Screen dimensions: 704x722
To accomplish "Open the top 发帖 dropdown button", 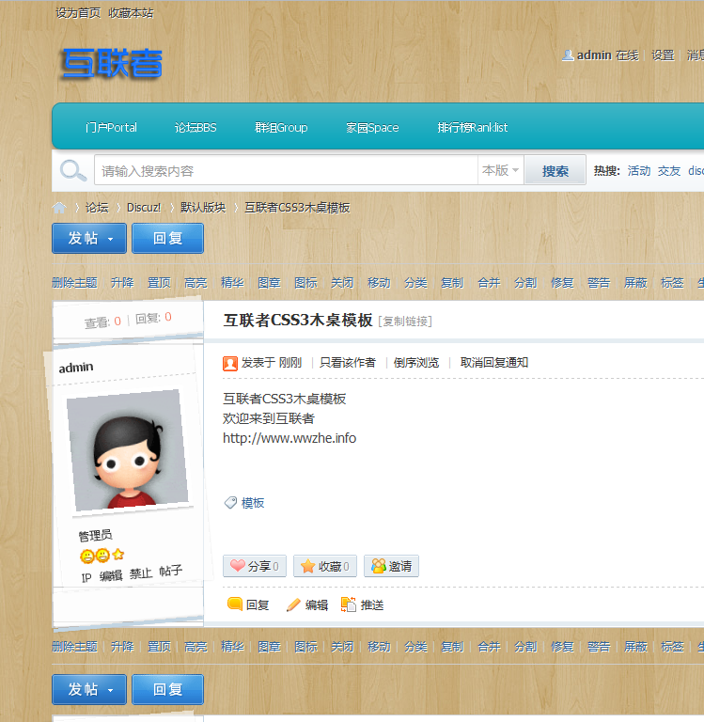I will coord(89,238).
